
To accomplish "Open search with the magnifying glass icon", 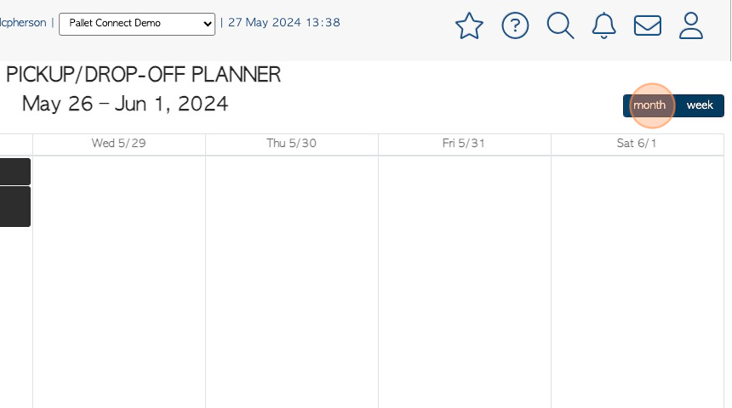I will click(560, 25).
